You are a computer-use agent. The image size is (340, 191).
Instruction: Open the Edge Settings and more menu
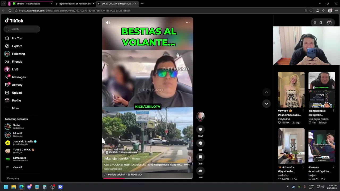tap(336, 11)
